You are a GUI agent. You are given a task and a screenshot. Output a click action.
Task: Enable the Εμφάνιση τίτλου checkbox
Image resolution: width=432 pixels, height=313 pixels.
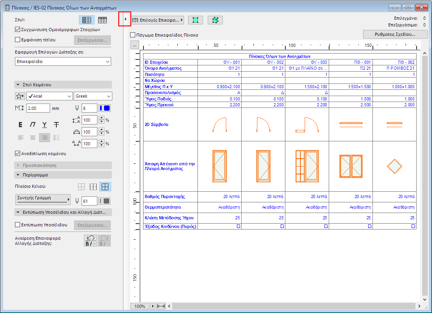(17, 39)
